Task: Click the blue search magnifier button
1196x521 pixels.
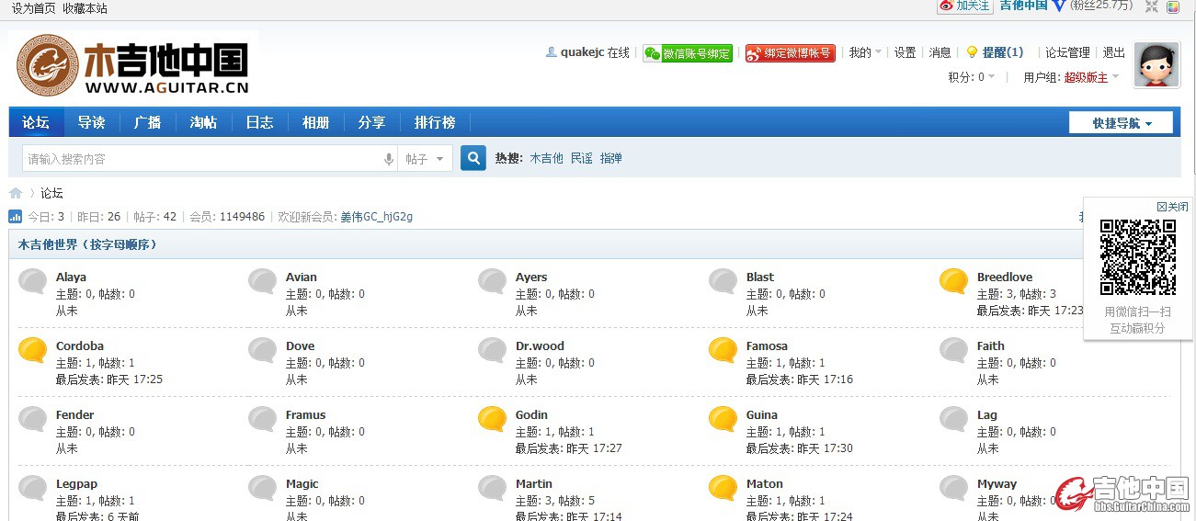Action: pos(473,159)
